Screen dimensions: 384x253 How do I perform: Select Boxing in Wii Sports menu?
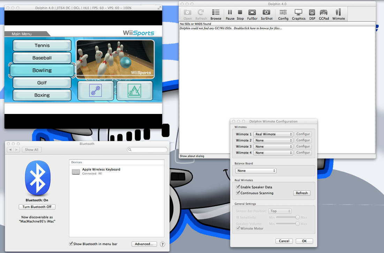[x=42, y=95]
